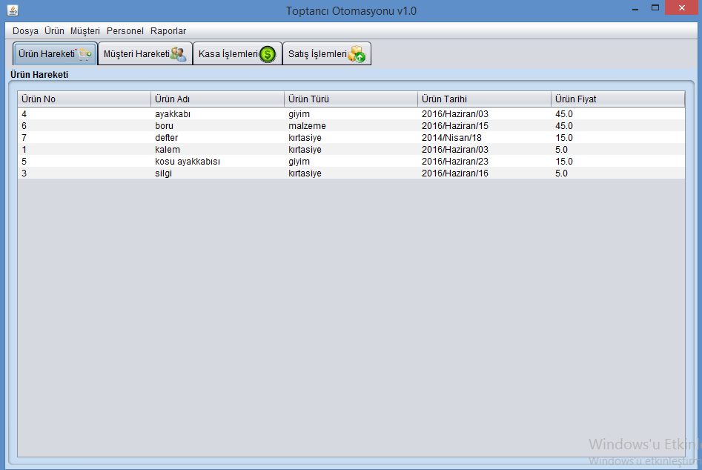
Task: Click the Ürün Türü column header
Action: click(351, 99)
